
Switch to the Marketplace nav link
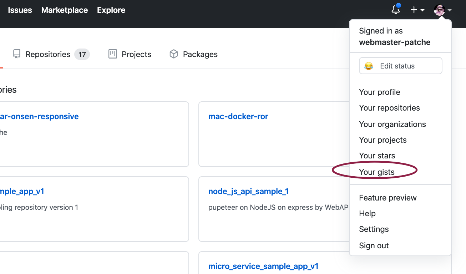[x=65, y=10]
